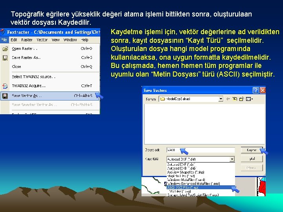Go up one folder level
283x212 pixels.
point(235,99)
